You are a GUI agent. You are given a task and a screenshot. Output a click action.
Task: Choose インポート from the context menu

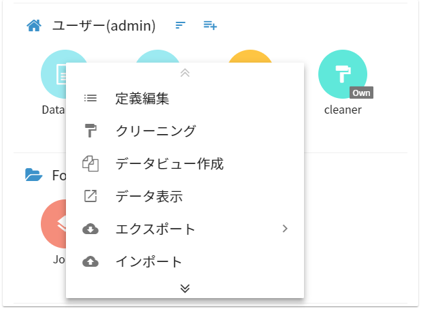click(149, 261)
